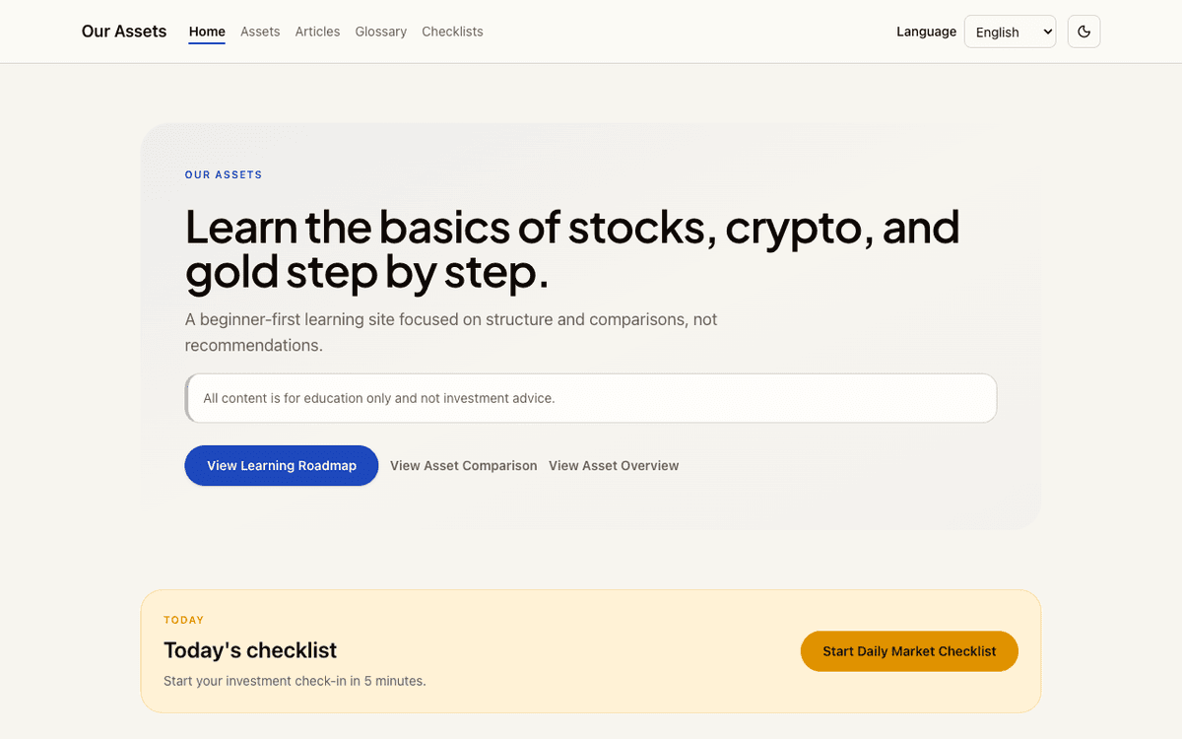
Task: Click the main hero headline text
Action: (x=571, y=250)
